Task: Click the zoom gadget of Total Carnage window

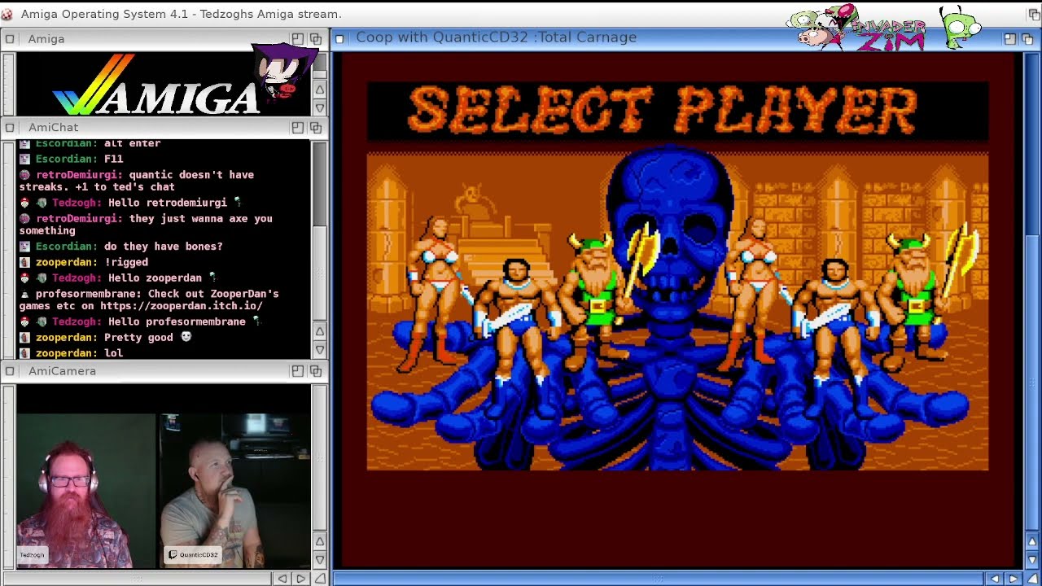Action: (x=1009, y=38)
